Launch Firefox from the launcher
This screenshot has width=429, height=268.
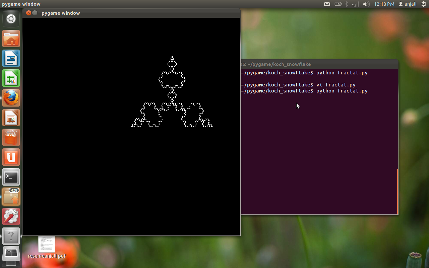(11, 98)
